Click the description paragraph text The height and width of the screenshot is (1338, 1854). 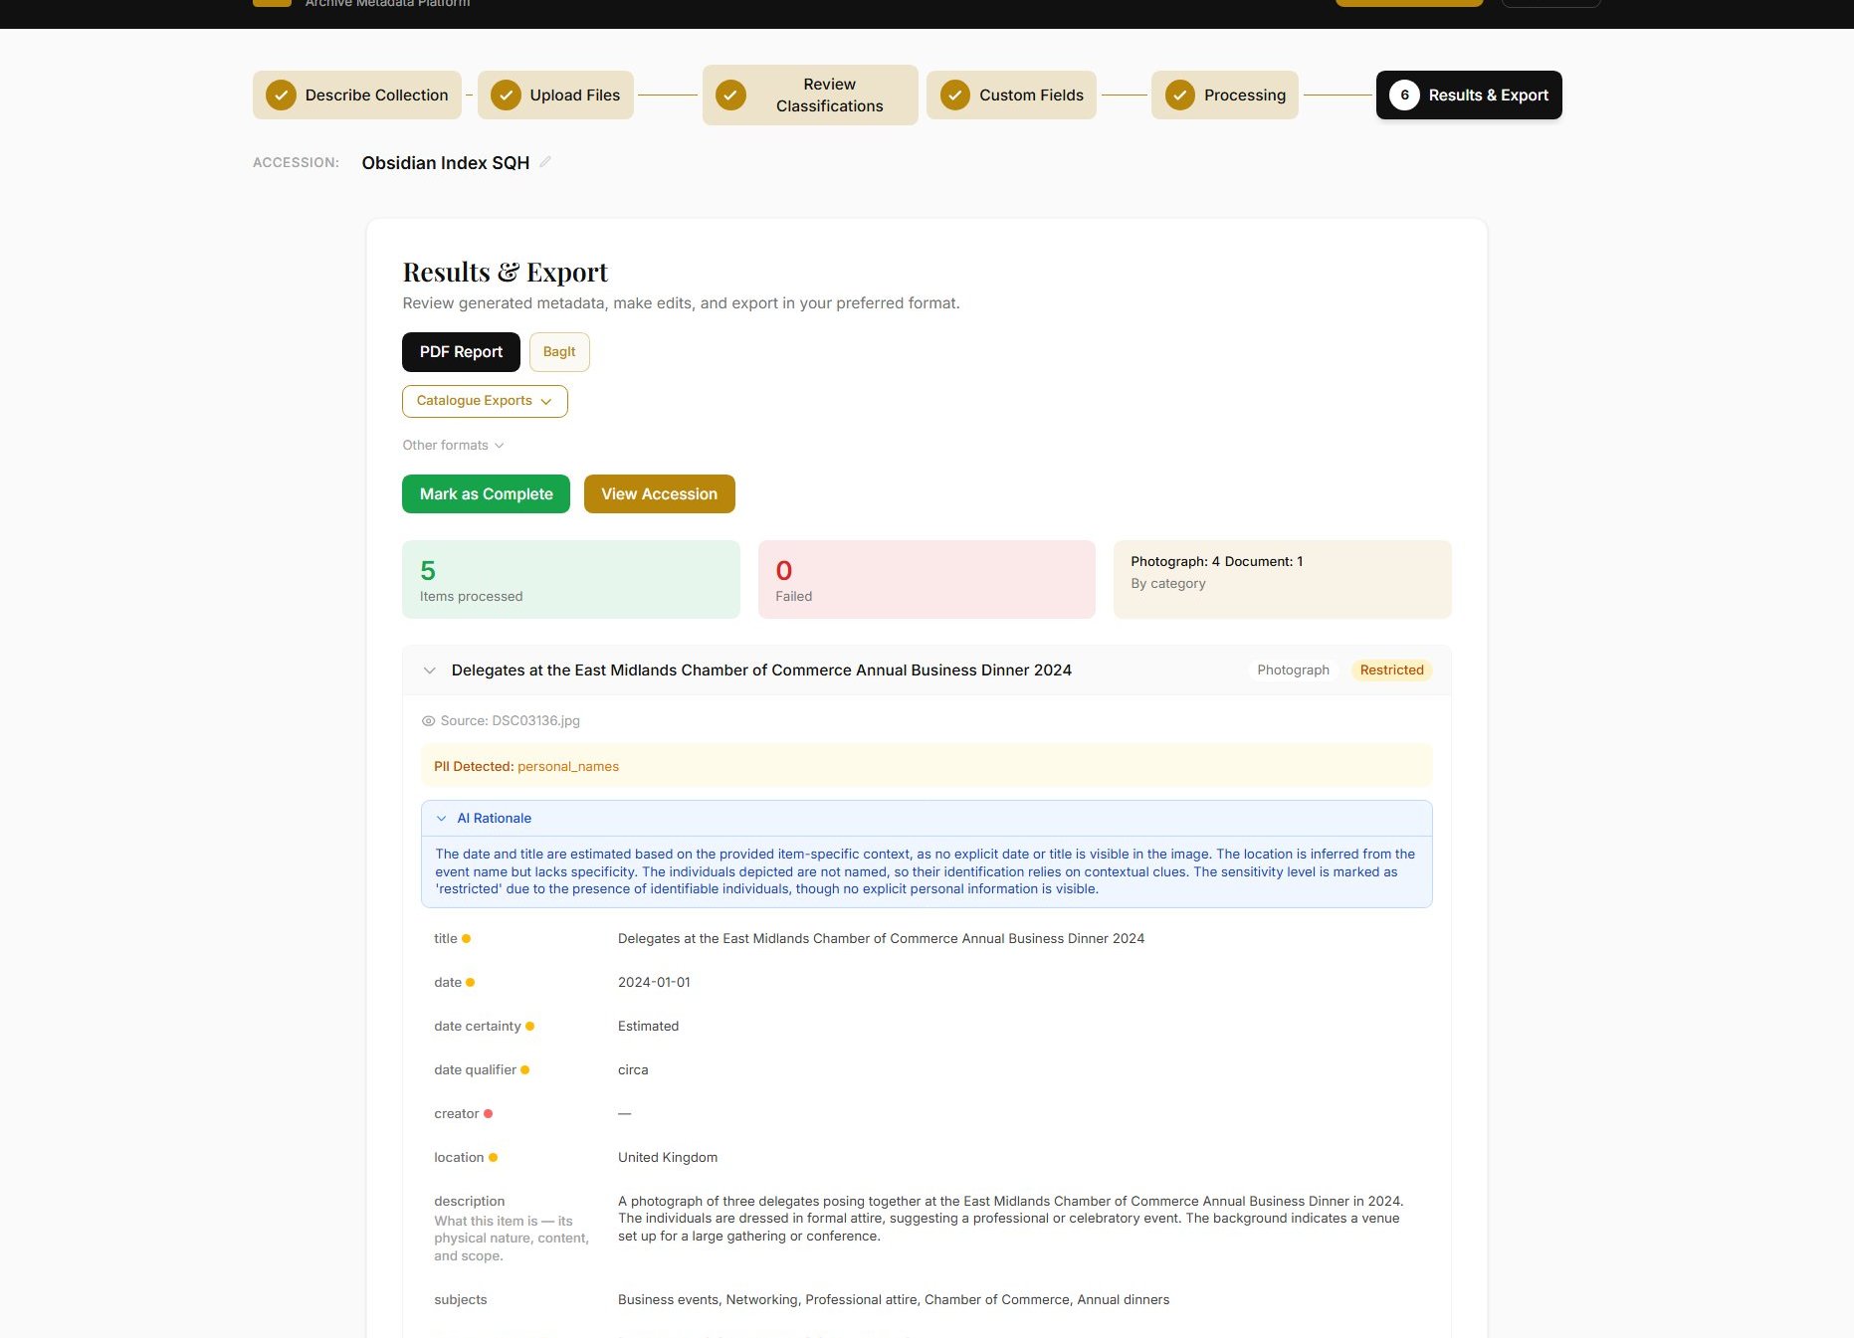point(1011,1219)
